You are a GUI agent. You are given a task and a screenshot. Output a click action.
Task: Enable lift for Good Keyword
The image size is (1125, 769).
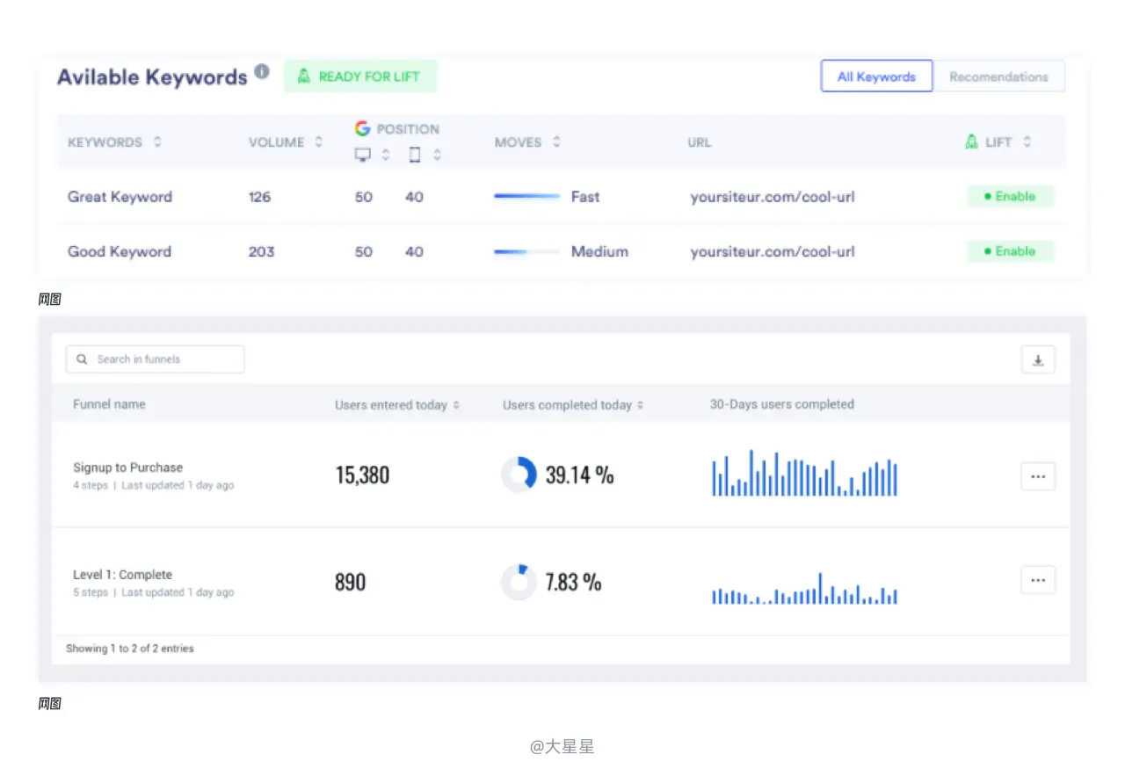click(x=1010, y=251)
